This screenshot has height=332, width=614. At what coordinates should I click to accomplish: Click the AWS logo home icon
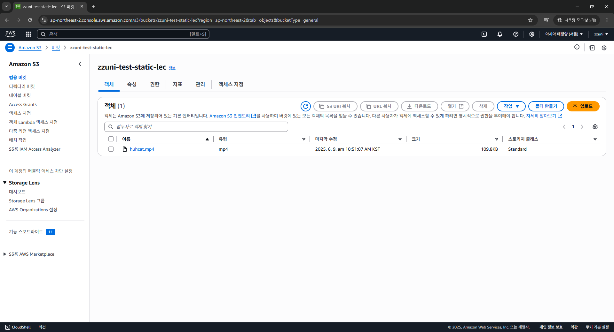pyautogui.click(x=10, y=34)
